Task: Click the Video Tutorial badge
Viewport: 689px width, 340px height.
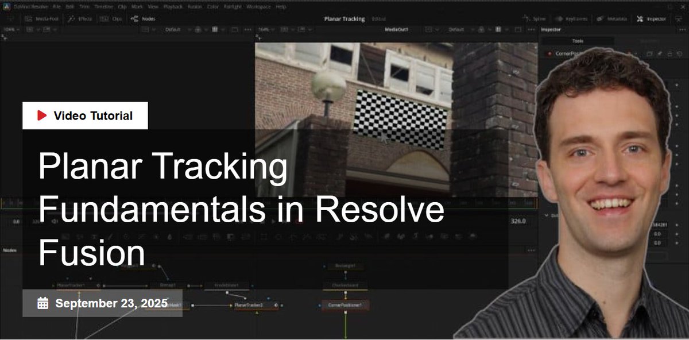Action: (85, 115)
